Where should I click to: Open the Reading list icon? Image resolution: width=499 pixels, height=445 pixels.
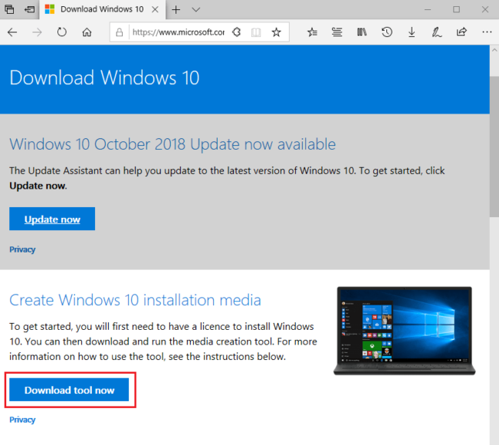(x=336, y=32)
